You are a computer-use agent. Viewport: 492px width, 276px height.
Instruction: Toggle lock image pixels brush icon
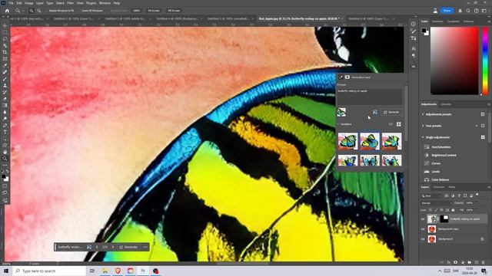pos(436,210)
